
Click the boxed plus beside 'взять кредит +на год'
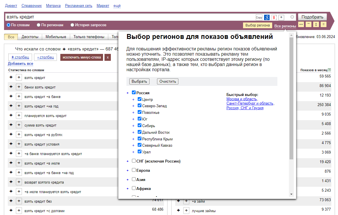point(19,106)
